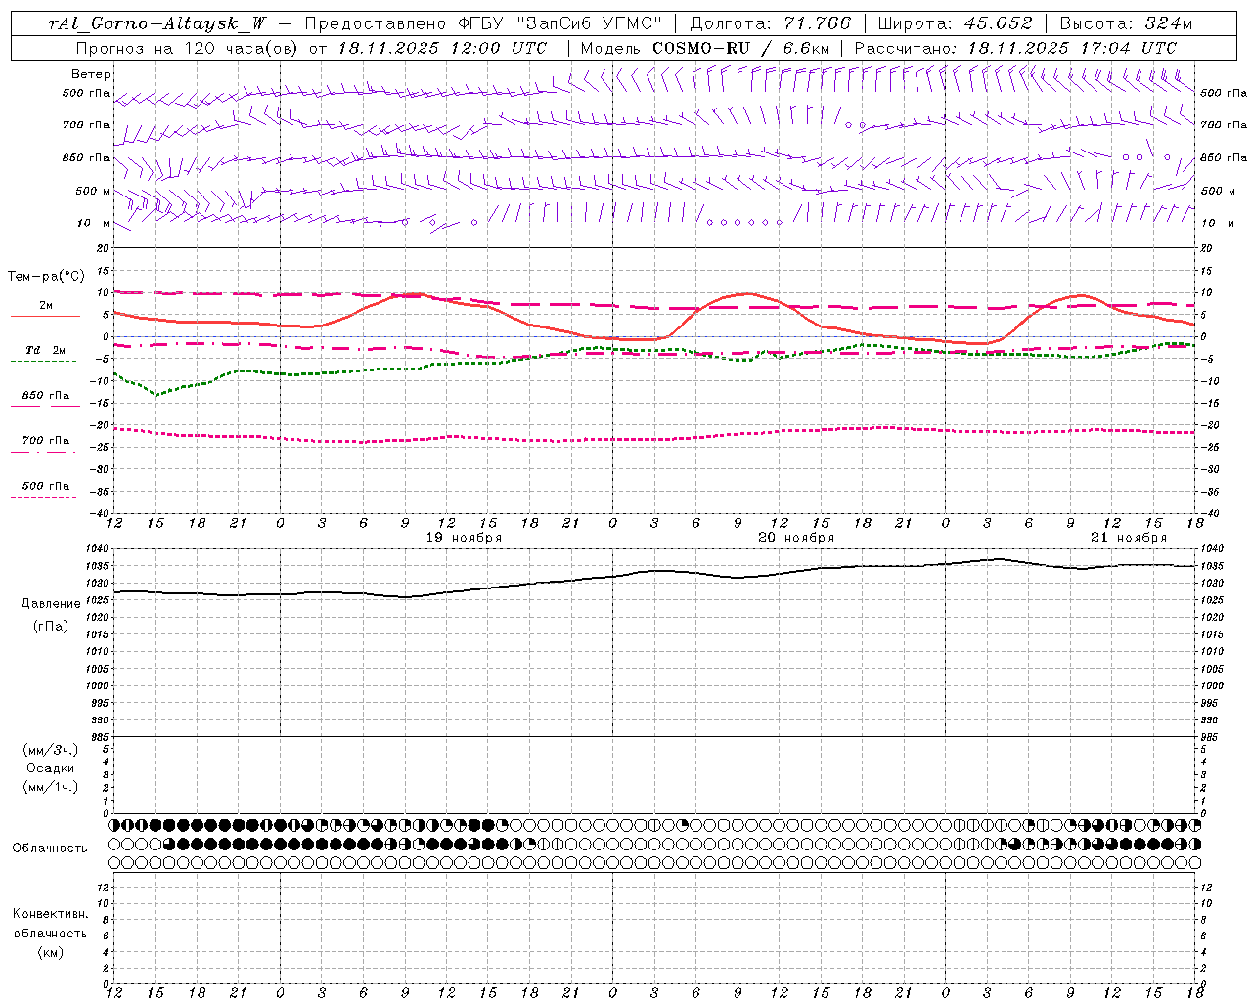Click the red line sample under '2м' legend

pyautogui.click(x=45, y=316)
